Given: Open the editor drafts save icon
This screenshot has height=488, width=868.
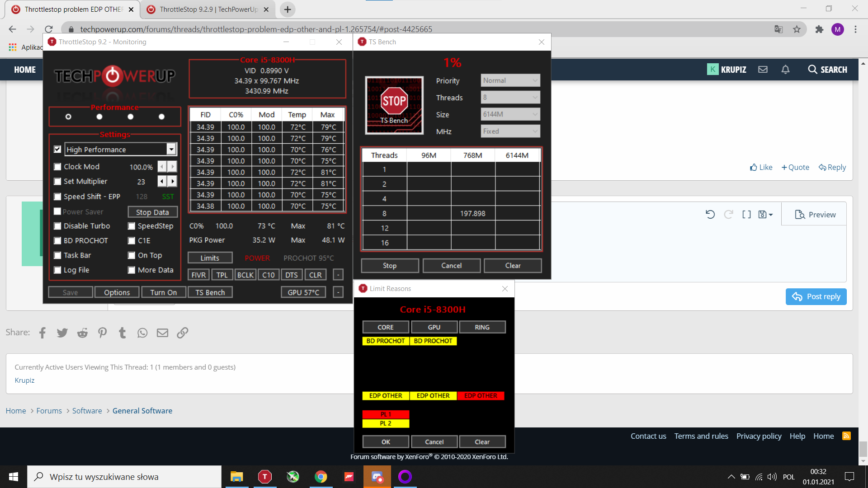Looking at the screenshot, I should pyautogui.click(x=765, y=215).
